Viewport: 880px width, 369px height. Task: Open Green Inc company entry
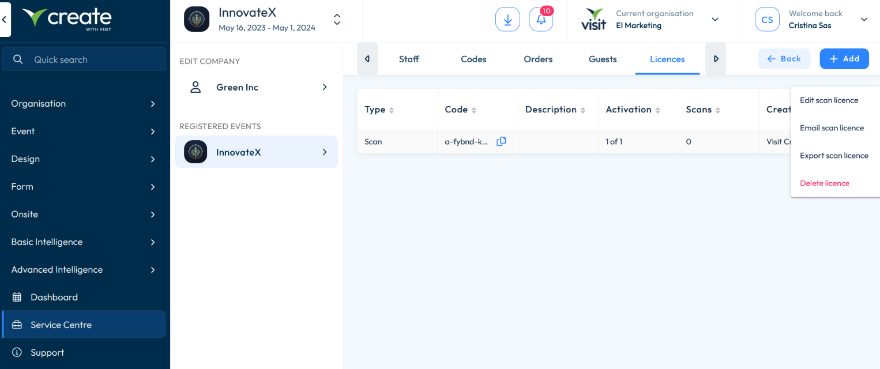[256, 87]
